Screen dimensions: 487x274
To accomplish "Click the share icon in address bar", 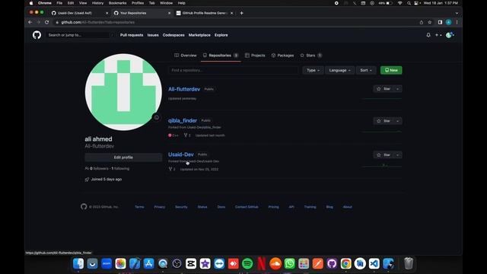I will 421,22.
